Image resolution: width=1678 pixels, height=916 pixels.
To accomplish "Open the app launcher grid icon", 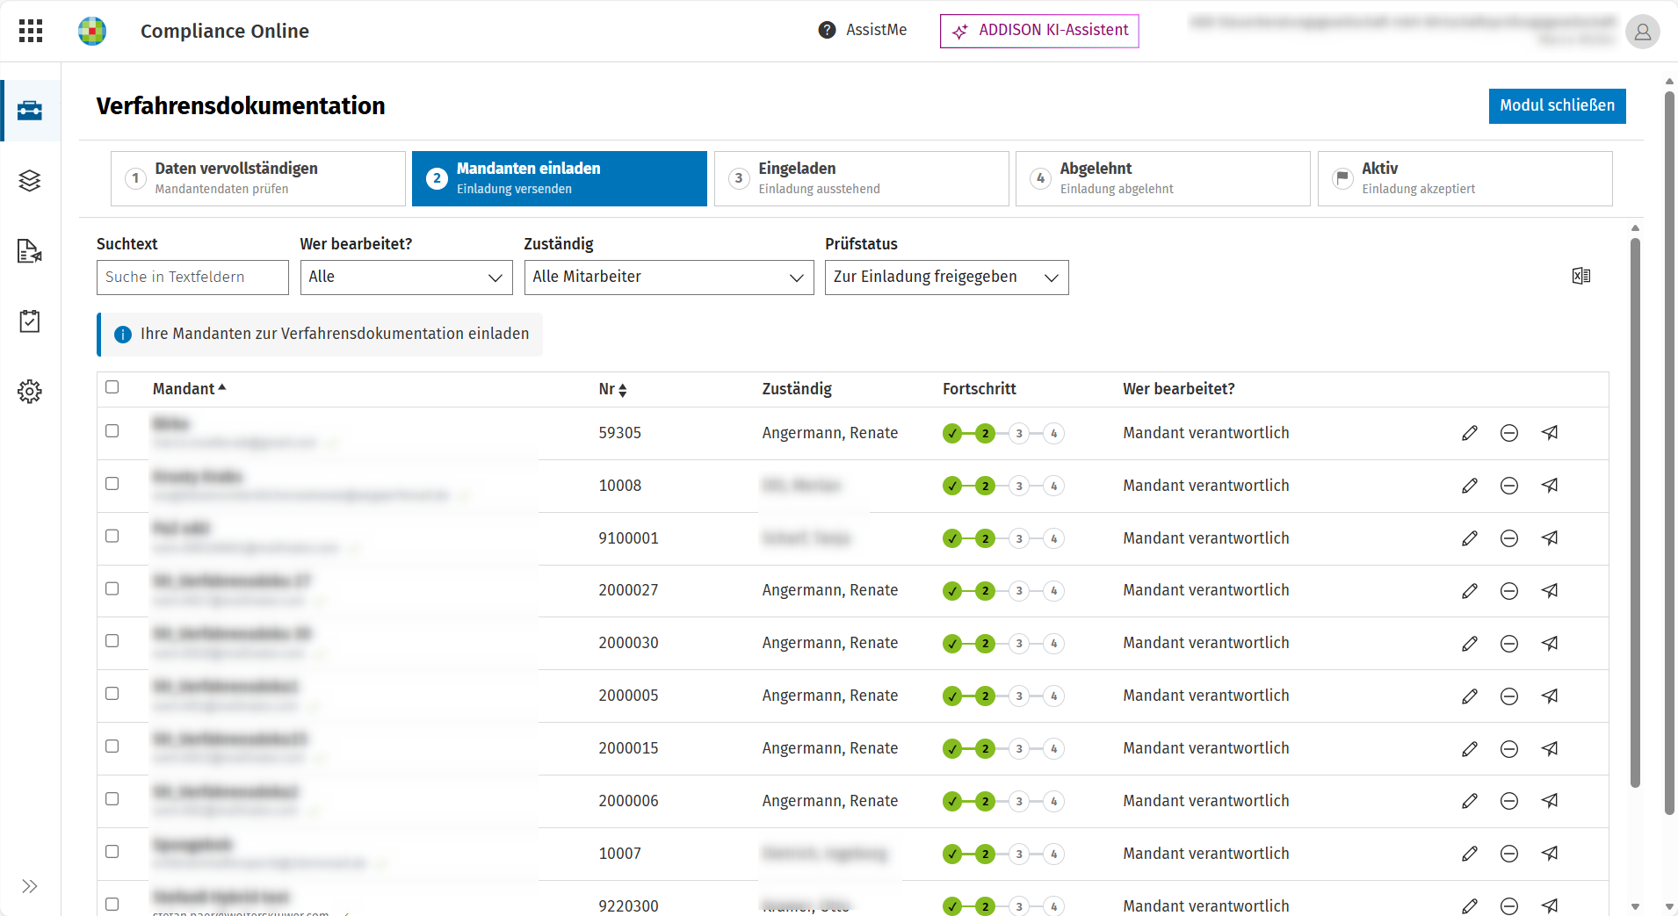I will pyautogui.click(x=31, y=31).
